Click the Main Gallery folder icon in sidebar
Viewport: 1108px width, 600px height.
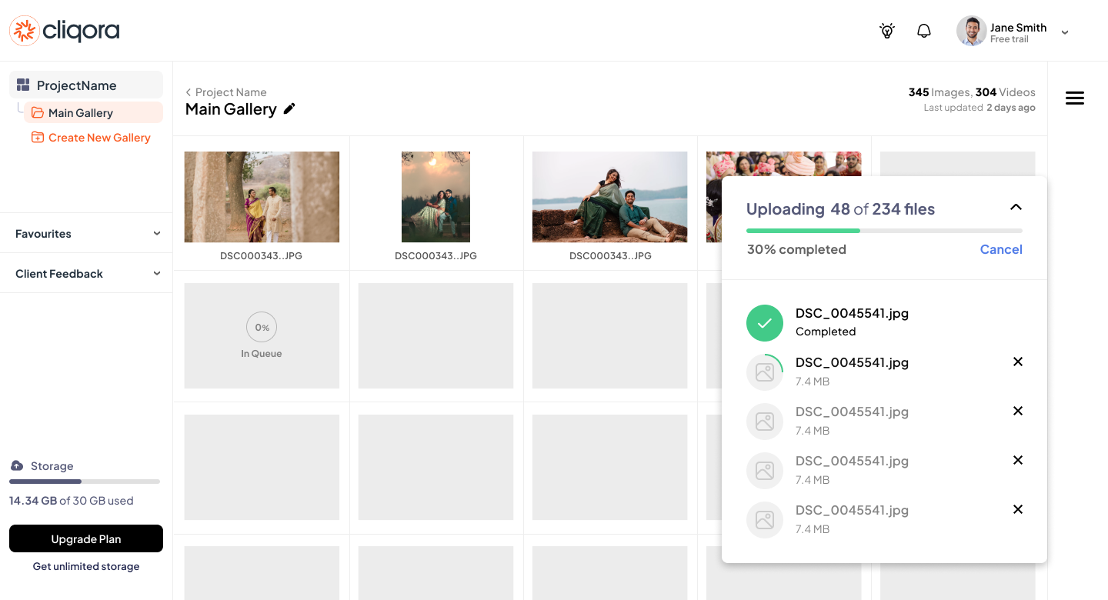click(x=37, y=113)
